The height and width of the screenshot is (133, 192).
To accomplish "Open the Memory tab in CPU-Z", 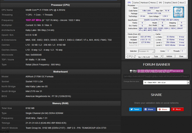I will [x=153, y=3].
